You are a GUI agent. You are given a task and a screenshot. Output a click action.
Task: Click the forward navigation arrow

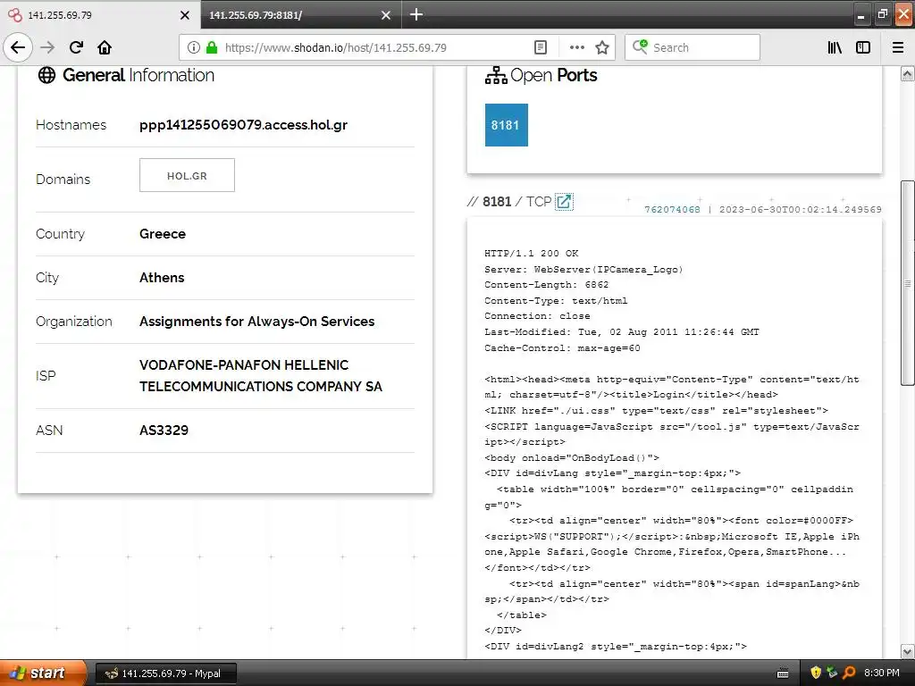(x=47, y=47)
